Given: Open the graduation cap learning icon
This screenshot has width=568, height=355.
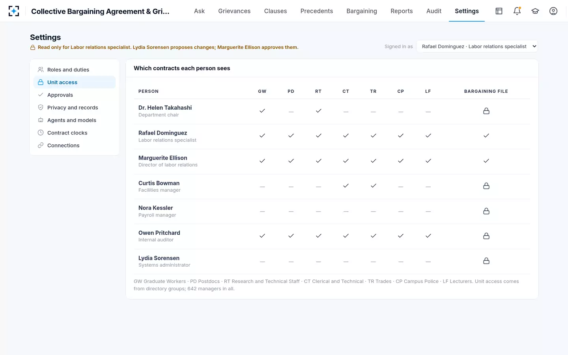Looking at the screenshot, I should [535, 11].
